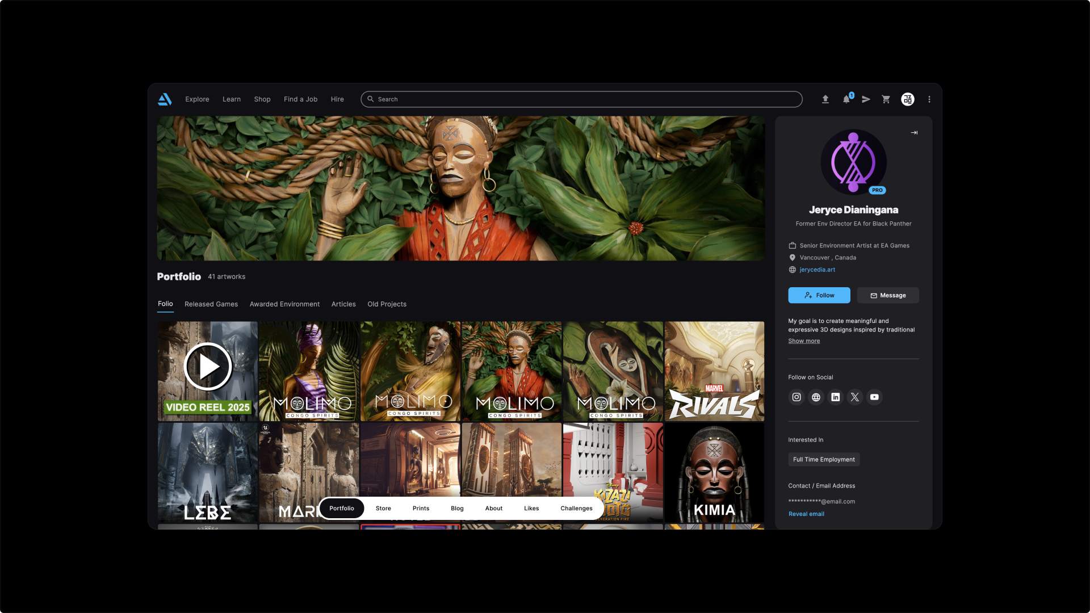Open the Instagram social icon
Viewport: 1090px width, 613px height.
click(796, 397)
